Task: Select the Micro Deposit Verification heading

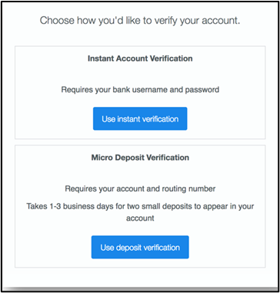Action: pos(140,158)
